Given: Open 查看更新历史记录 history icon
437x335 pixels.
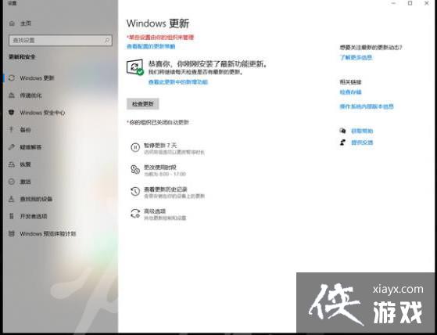Looking at the screenshot, I should [x=135, y=191].
